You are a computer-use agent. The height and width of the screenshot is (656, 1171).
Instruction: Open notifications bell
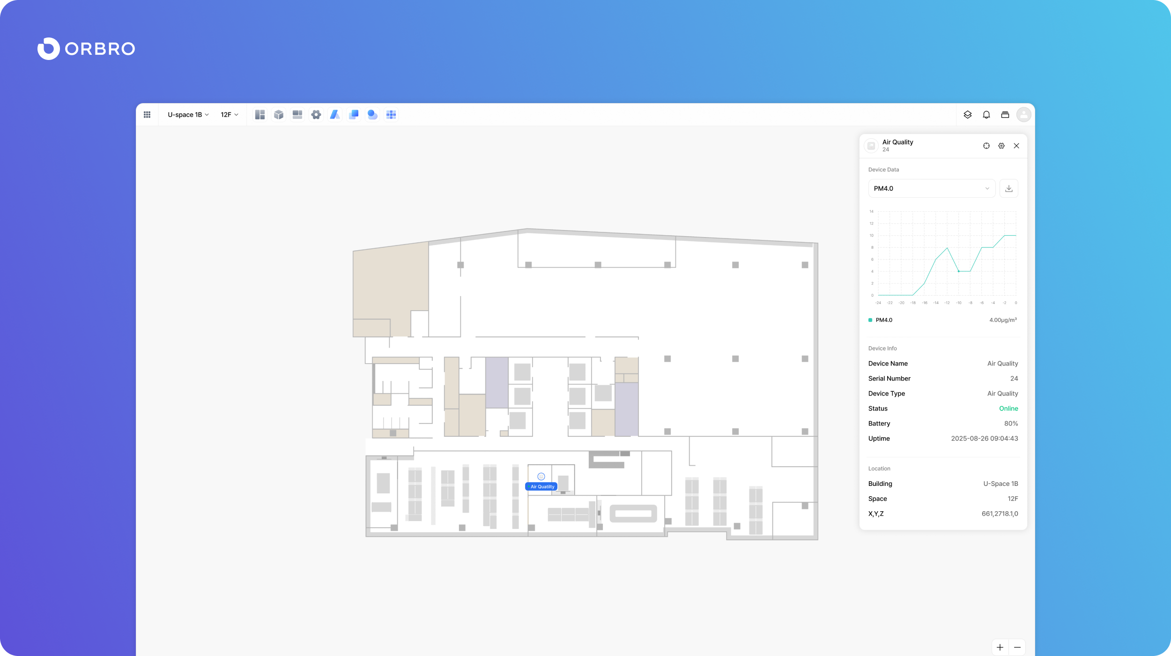click(986, 115)
